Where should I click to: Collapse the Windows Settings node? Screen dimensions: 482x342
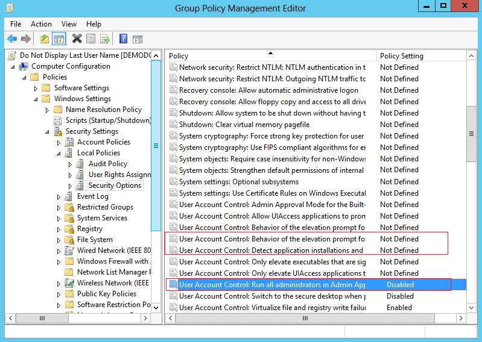click(x=36, y=99)
